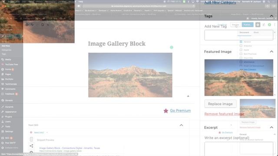Screen dimensions: 278x156
Task: Click the Users icon in the sidebar
Action: pyautogui.click(x=3, y=122)
